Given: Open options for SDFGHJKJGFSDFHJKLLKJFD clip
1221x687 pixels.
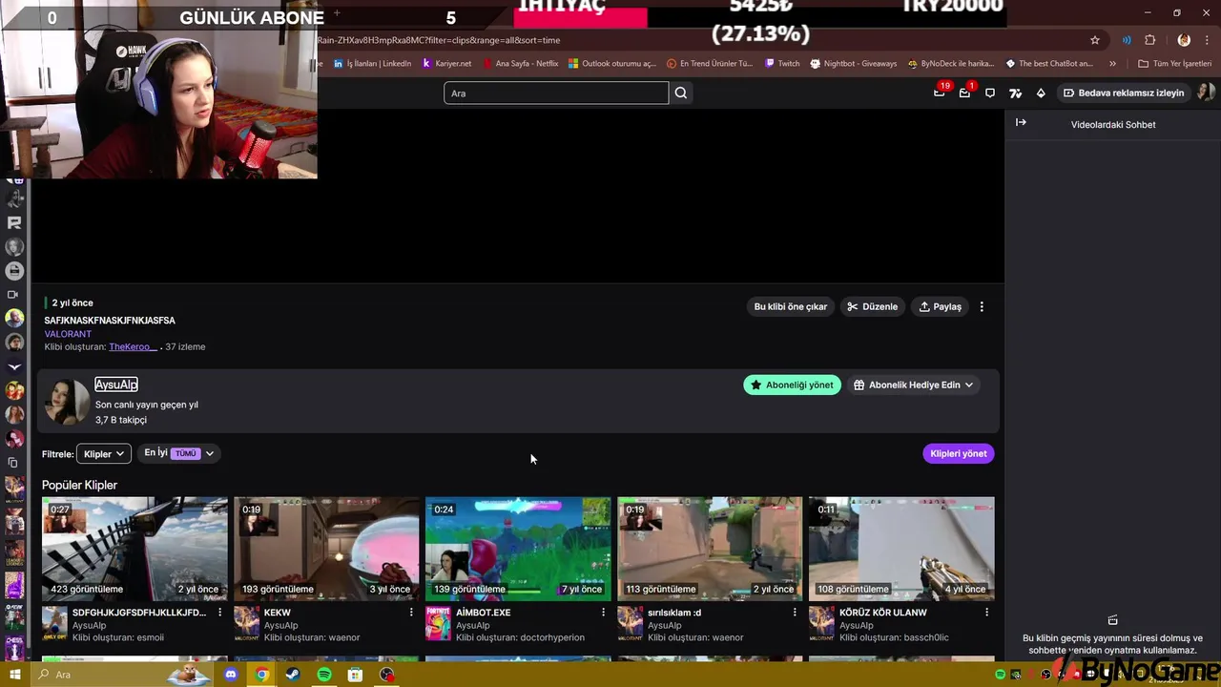Looking at the screenshot, I should point(219,613).
